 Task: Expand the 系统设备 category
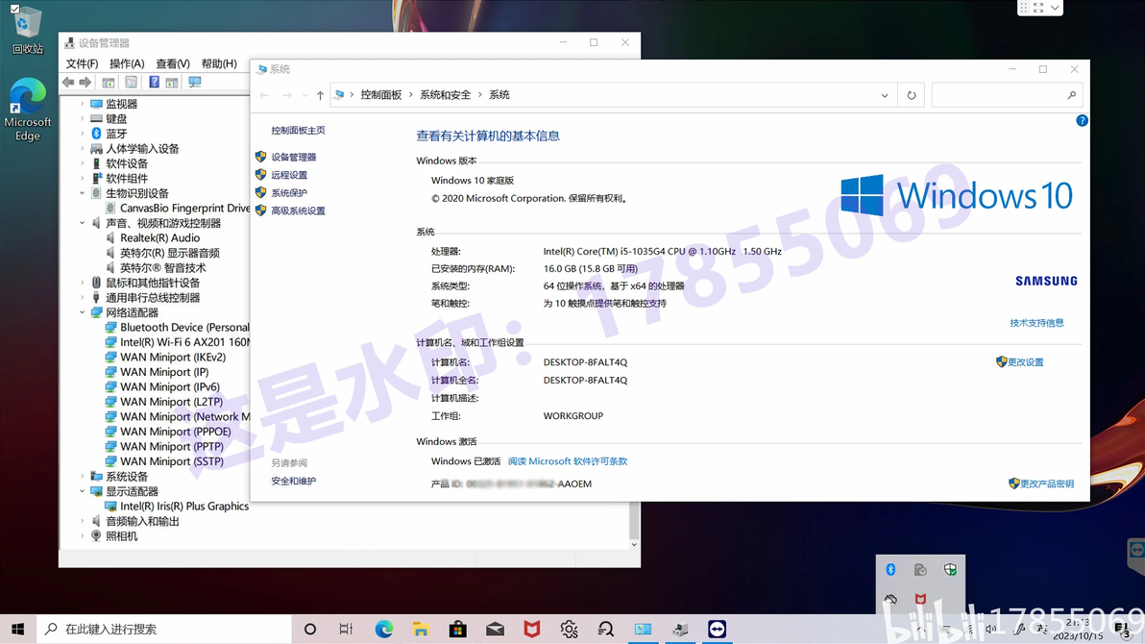point(83,477)
